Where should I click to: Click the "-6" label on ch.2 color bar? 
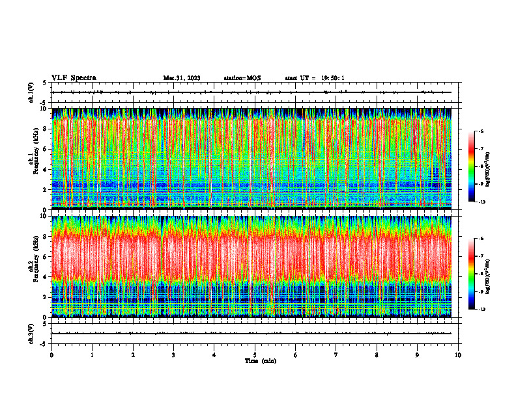tap(481, 239)
